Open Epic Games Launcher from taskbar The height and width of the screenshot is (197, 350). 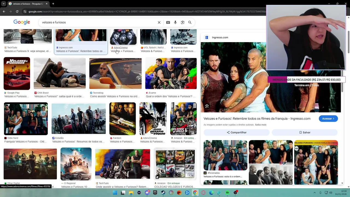pyautogui.click(x=155, y=193)
